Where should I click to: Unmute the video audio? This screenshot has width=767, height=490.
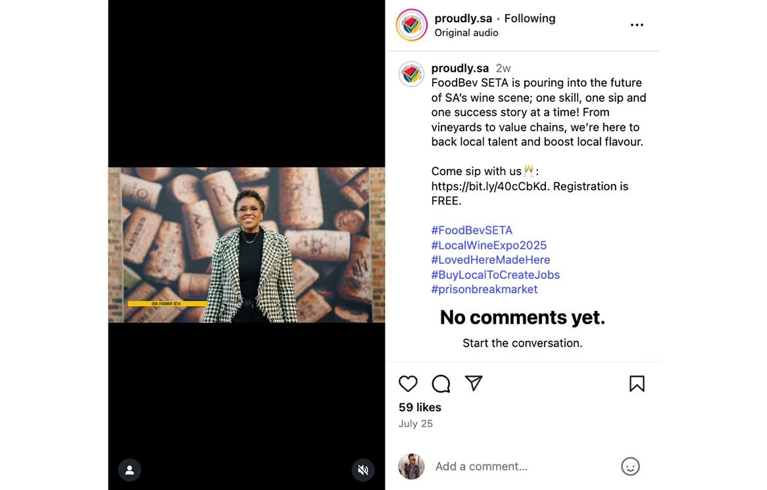(x=362, y=470)
